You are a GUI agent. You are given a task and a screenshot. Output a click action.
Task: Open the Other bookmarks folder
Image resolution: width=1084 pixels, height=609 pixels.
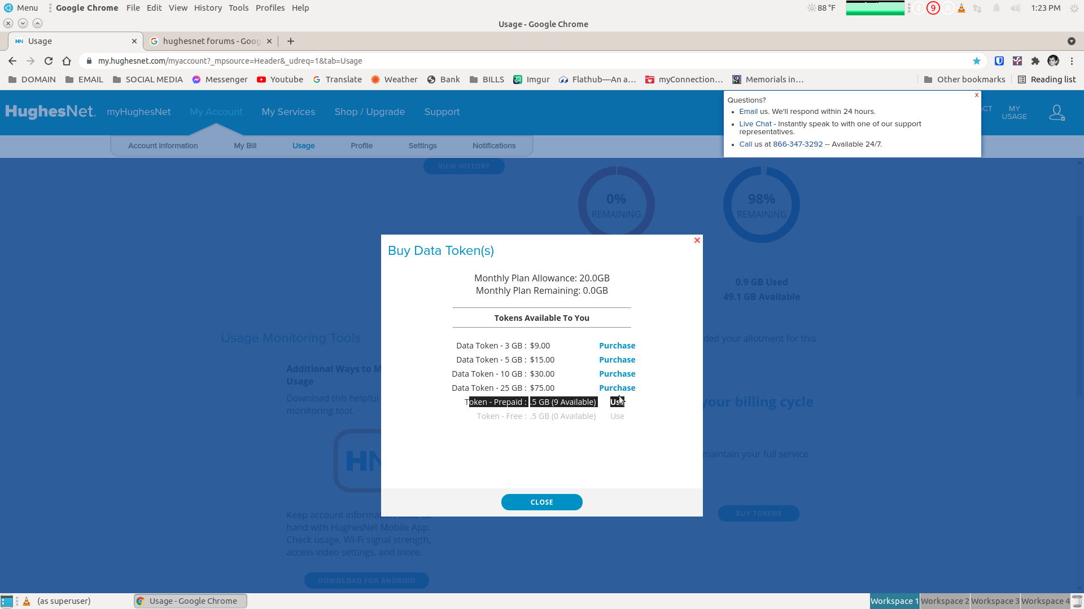tap(964, 80)
